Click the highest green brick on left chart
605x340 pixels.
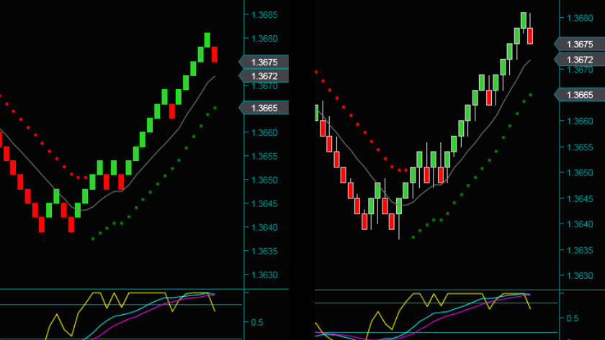pos(207,40)
